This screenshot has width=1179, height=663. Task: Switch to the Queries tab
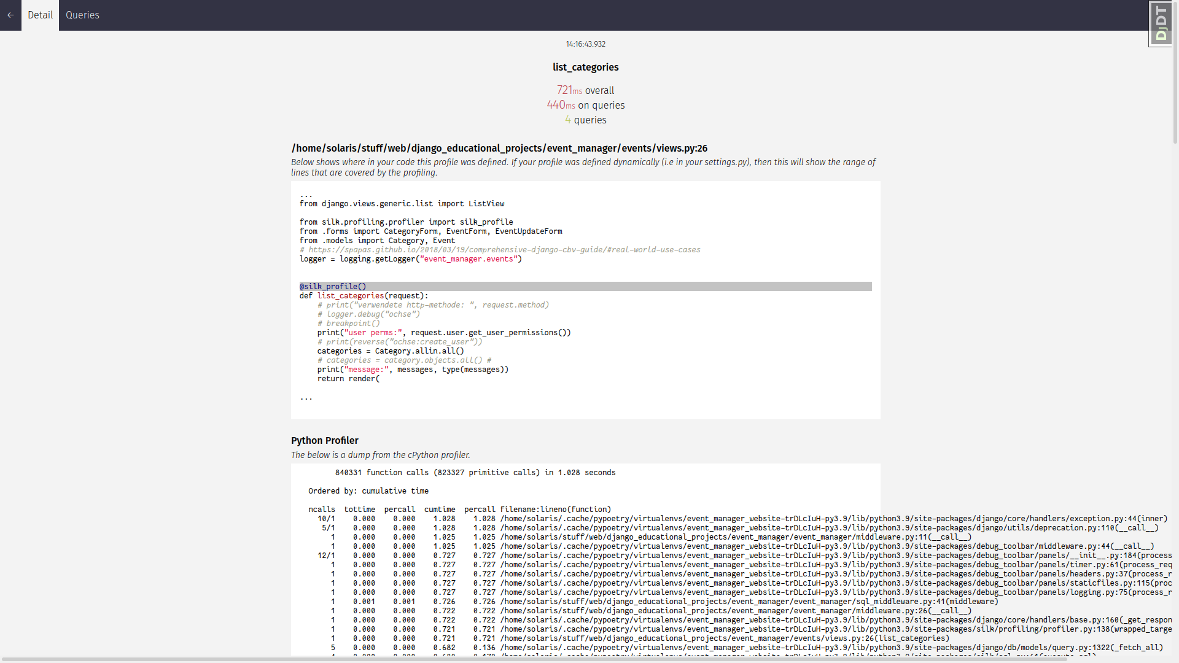[82, 15]
